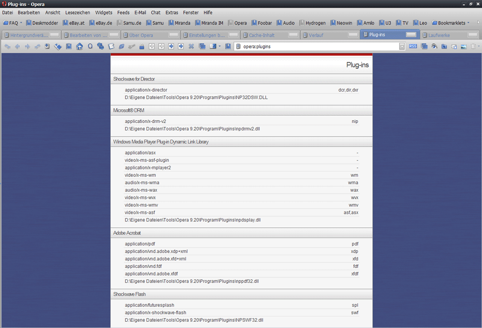Click the diamond tag icon after the plus icon
Image resolution: width=482 pixels, height=328 pixels.
coord(58,46)
